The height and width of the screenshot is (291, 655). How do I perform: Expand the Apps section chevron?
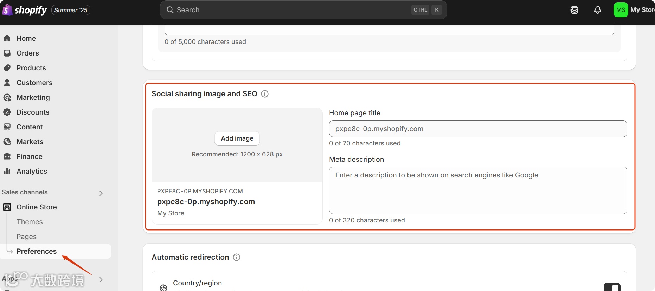tap(101, 280)
